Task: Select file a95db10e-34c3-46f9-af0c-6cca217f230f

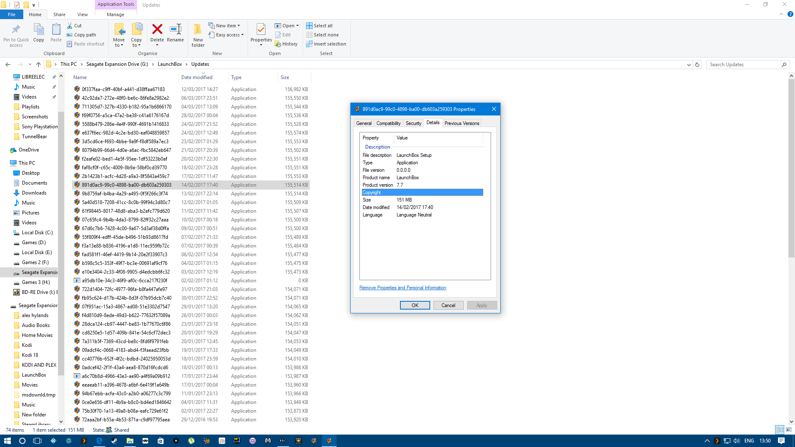Action: pos(124,281)
